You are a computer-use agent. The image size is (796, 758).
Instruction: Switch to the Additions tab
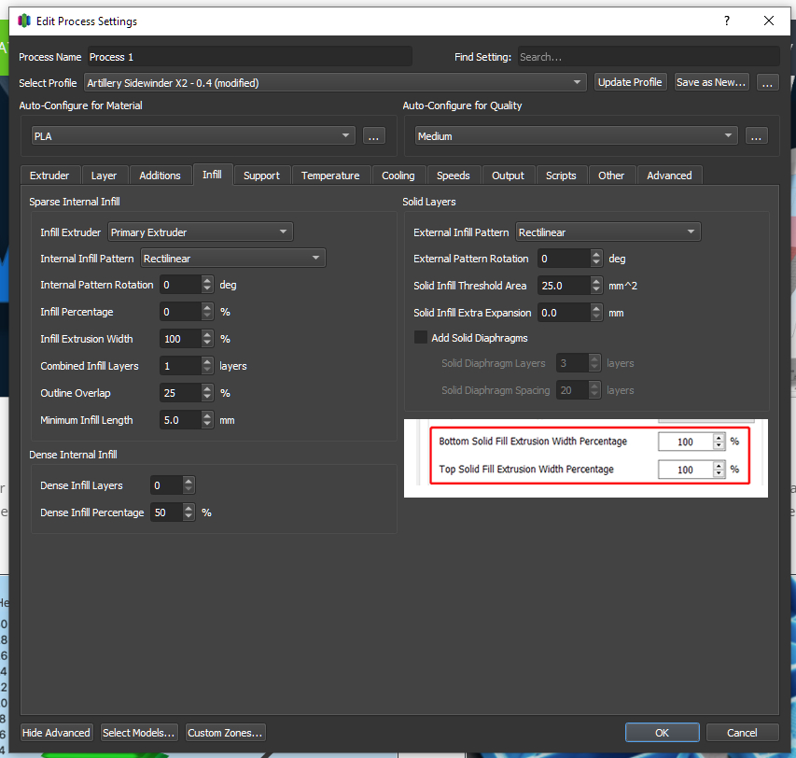click(x=160, y=175)
